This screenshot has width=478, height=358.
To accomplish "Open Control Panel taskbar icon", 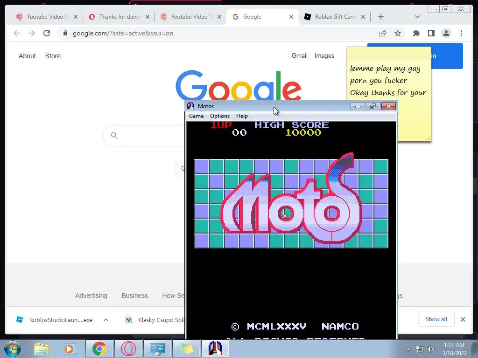I will pyautogui.click(x=157, y=349).
